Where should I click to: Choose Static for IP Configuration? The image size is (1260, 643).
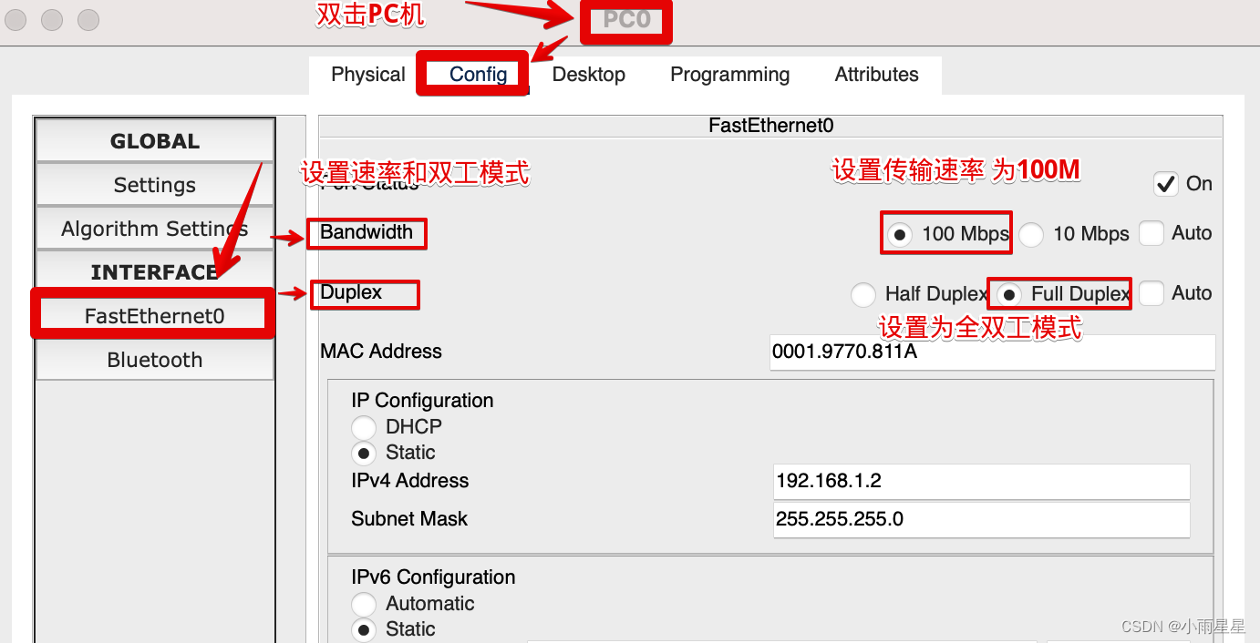[x=364, y=453]
